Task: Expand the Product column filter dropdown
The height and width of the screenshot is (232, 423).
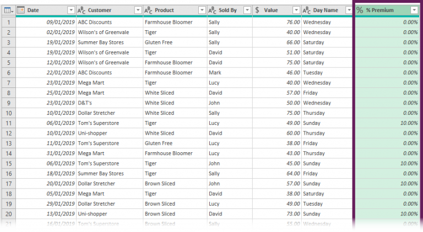Action: click(x=202, y=10)
